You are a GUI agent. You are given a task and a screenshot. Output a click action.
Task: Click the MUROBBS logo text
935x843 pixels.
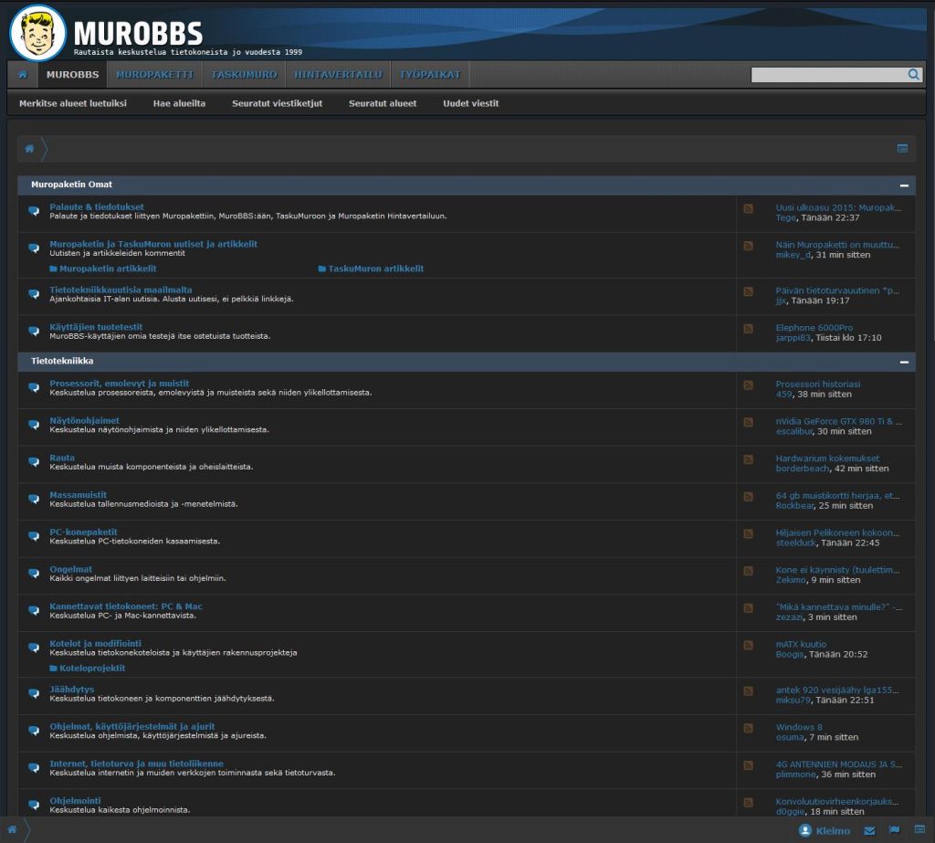[x=139, y=33]
